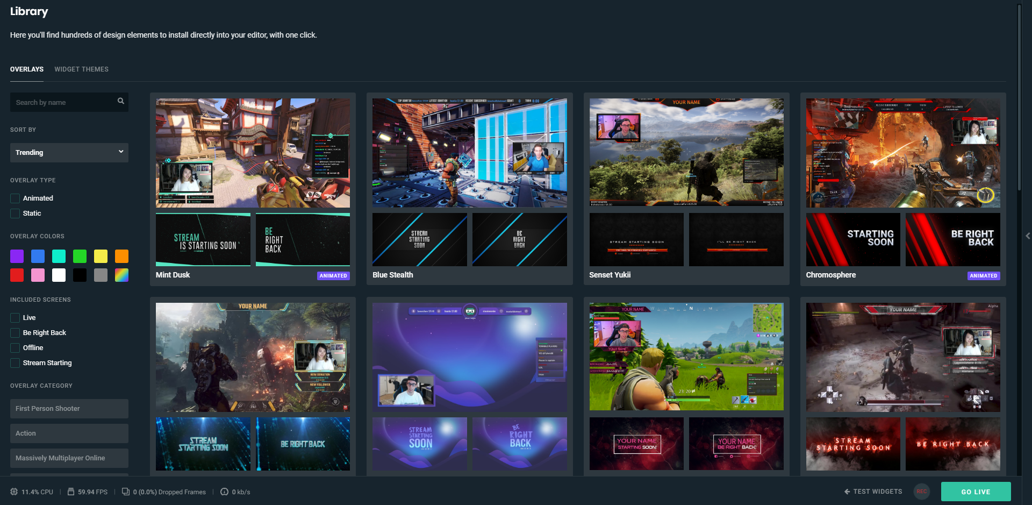
Task: Click the CPU usage icon in status bar
Action: click(14, 492)
